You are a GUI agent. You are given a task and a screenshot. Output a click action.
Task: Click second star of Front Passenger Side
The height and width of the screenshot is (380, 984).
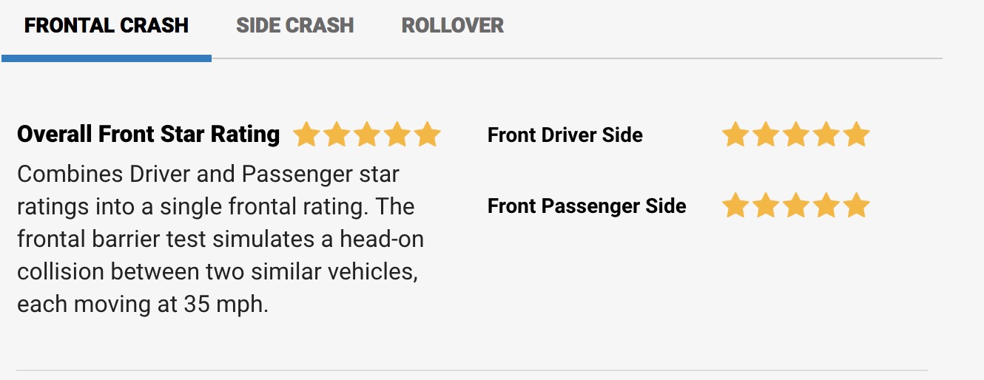click(x=766, y=206)
